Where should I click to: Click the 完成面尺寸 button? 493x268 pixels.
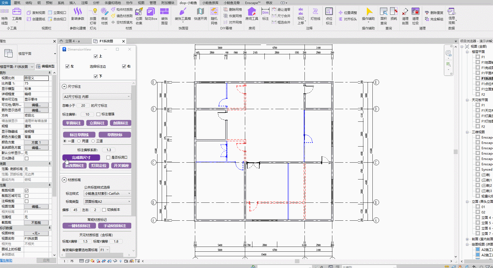(x=81, y=158)
